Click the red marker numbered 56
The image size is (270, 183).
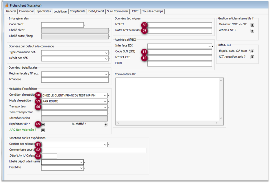coord(144,25)
